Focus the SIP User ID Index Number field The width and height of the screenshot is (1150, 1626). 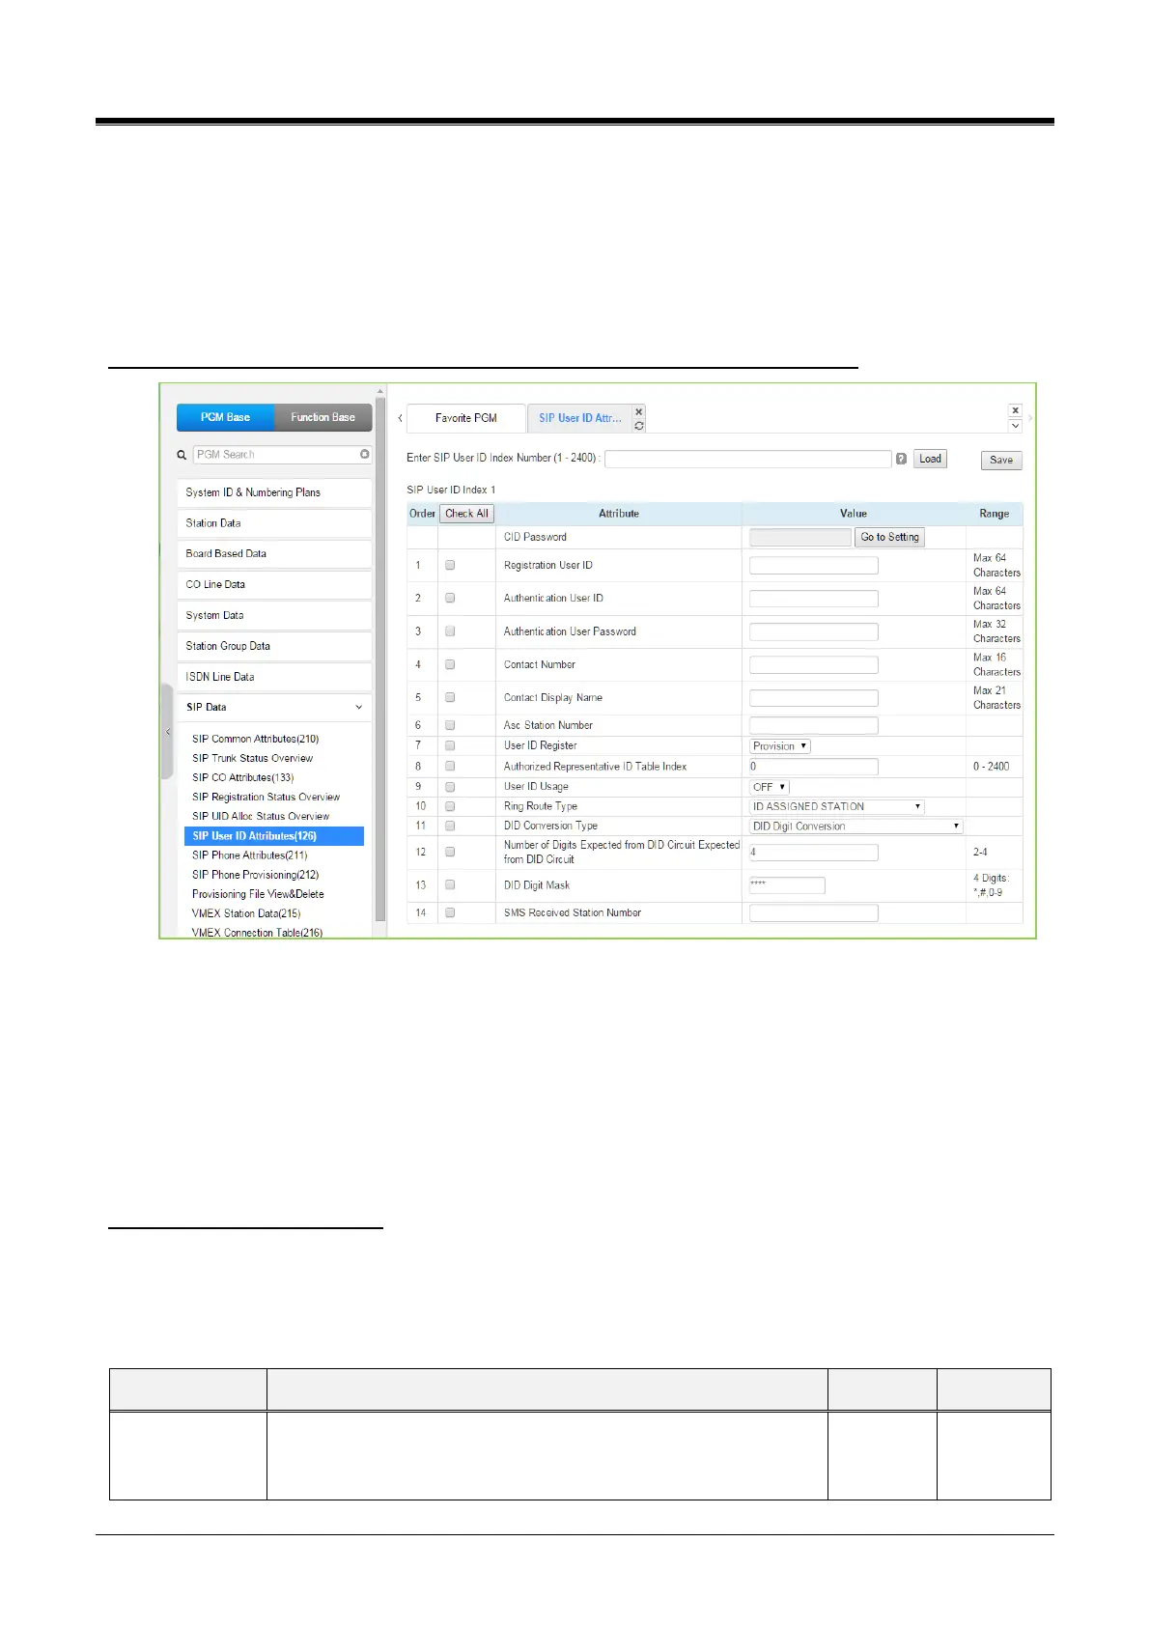(x=748, y=459)
